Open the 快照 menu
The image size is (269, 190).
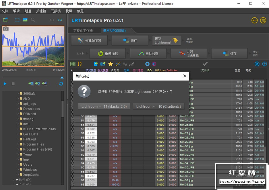[69, 11]
